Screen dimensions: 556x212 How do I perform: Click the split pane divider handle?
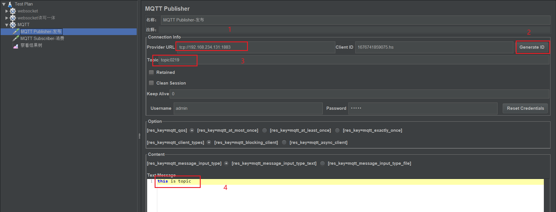click(139, 136)
